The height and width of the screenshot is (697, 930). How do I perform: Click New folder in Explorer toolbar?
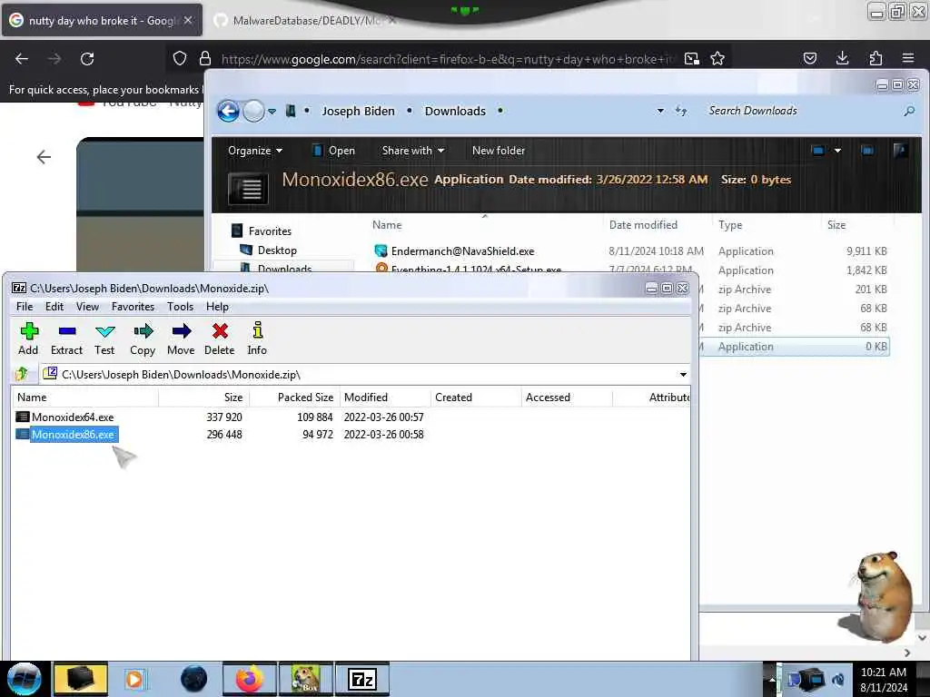click(x=499, y=151)
